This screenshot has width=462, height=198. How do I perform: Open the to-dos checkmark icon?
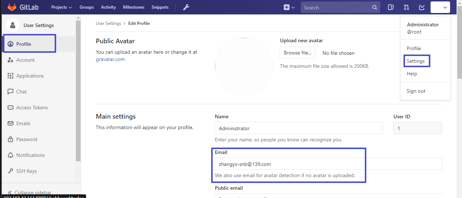coord(422,7)
